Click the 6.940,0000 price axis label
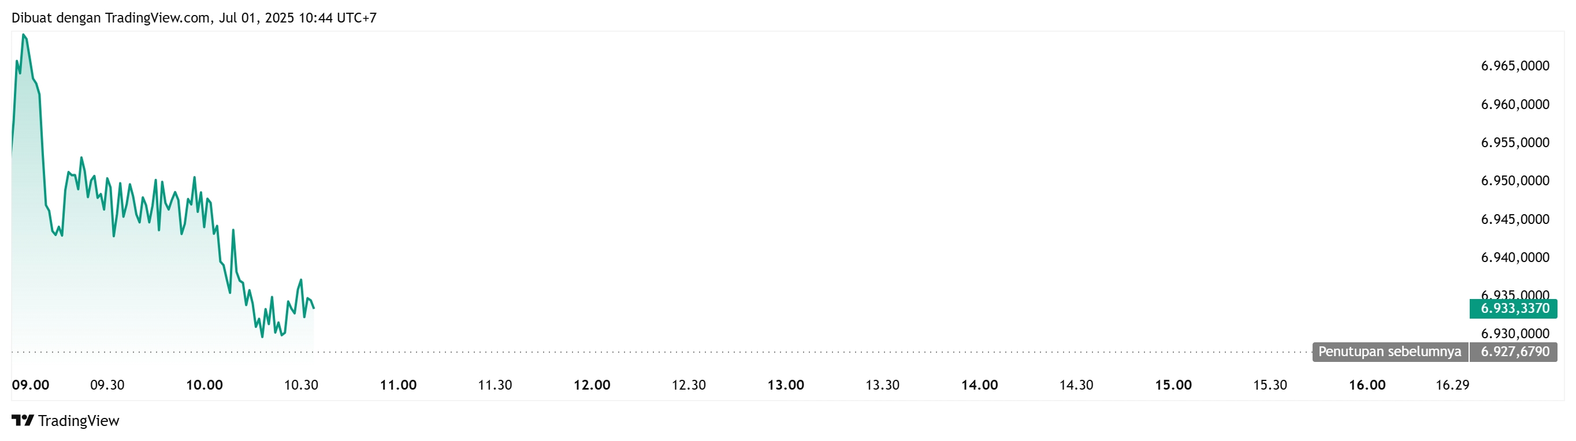 1515,257
